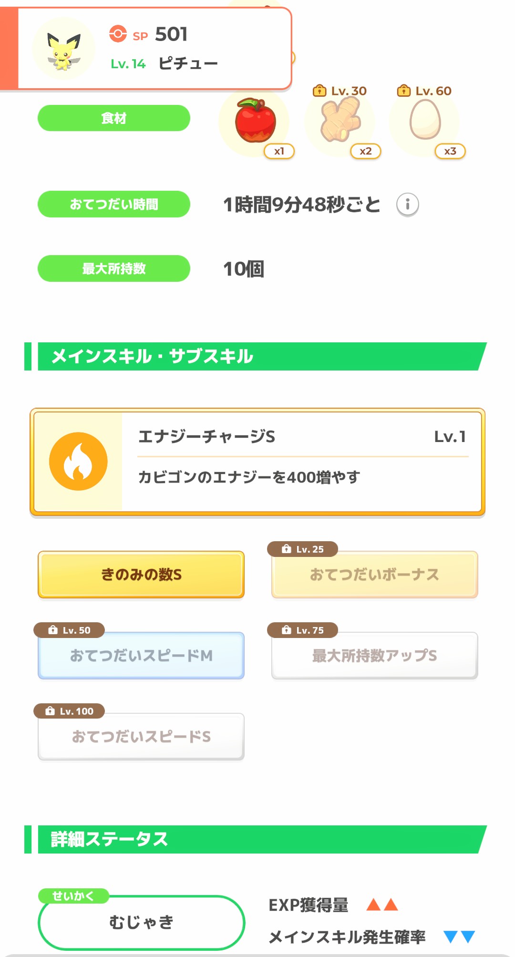Tap the apple ingredient icon
The image size is (515, 957).
[255, 121]
